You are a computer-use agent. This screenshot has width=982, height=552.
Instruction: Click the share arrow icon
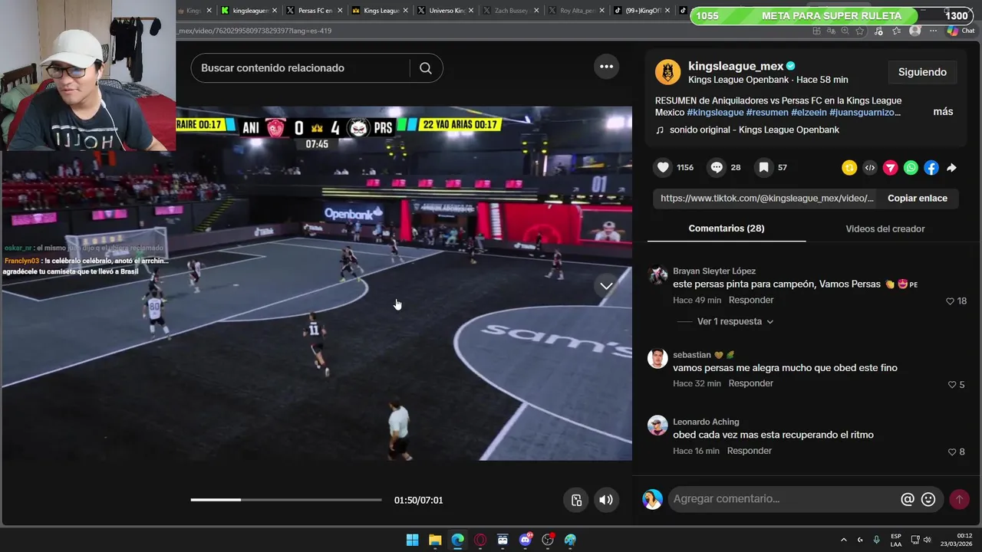tap(951, 168)
